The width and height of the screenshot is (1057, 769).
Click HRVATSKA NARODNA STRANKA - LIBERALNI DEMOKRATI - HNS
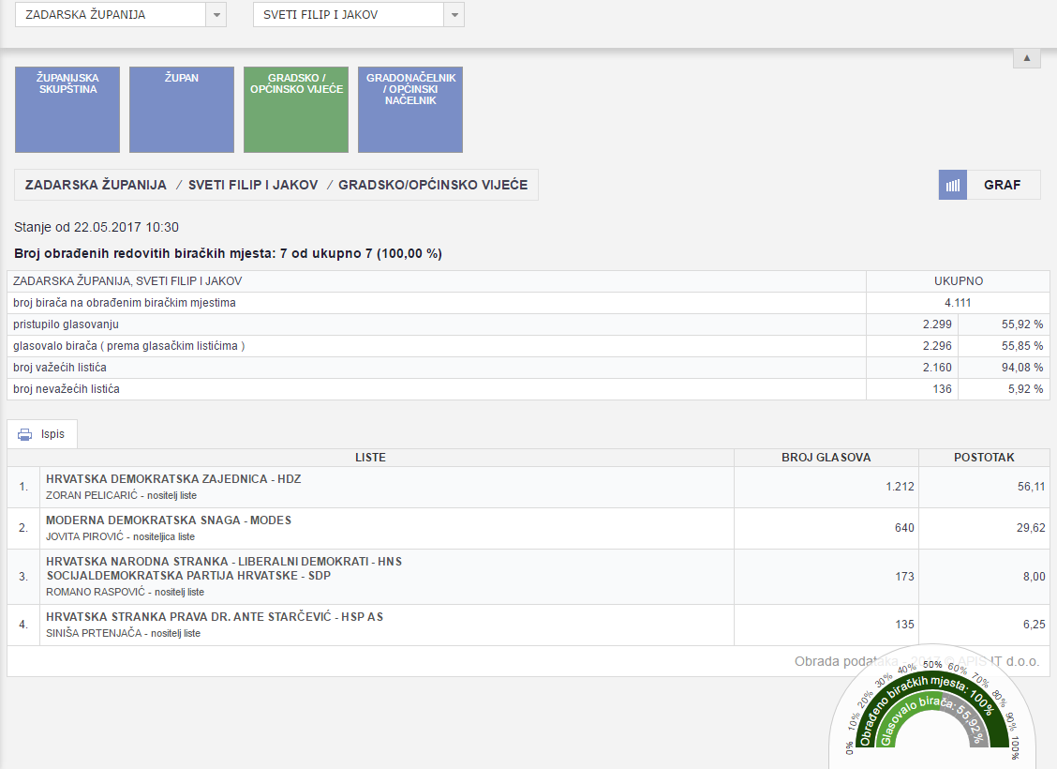point(224,561)
